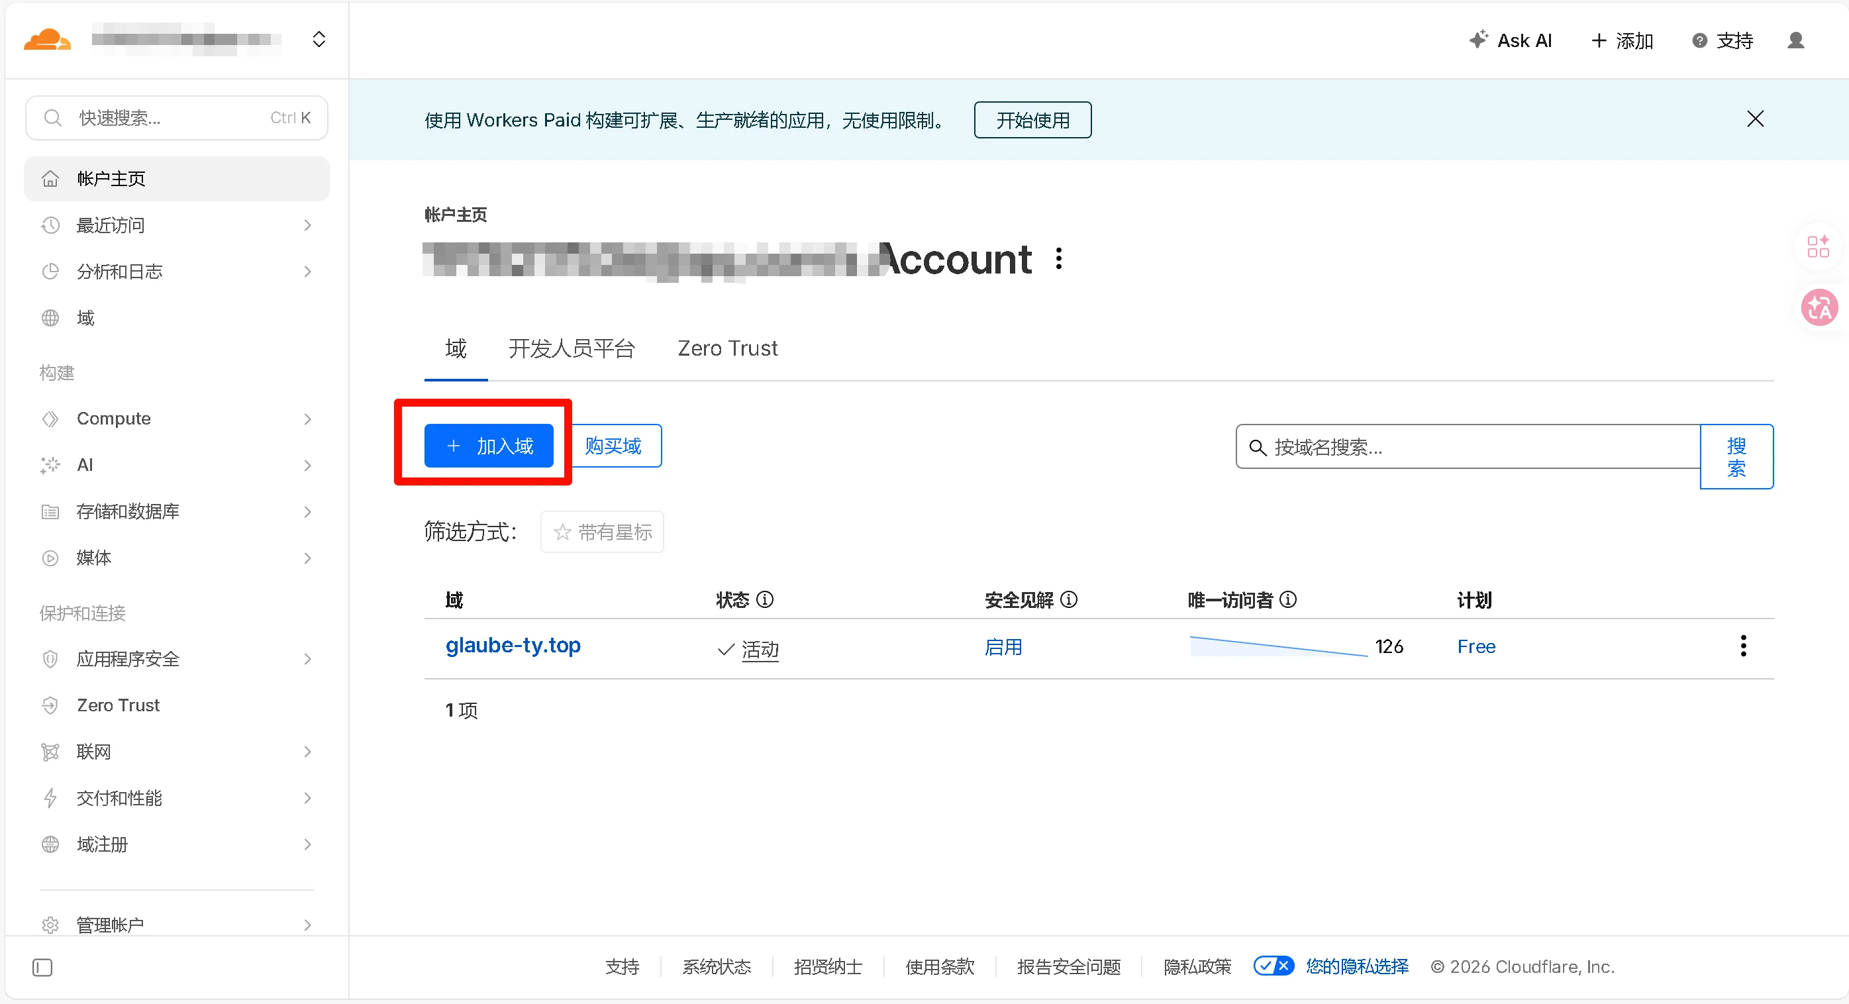The width and height of the screenshot is (1849, 1004).
Task: Focus the 按域名搜索 search field
Action: point(1468,446)
